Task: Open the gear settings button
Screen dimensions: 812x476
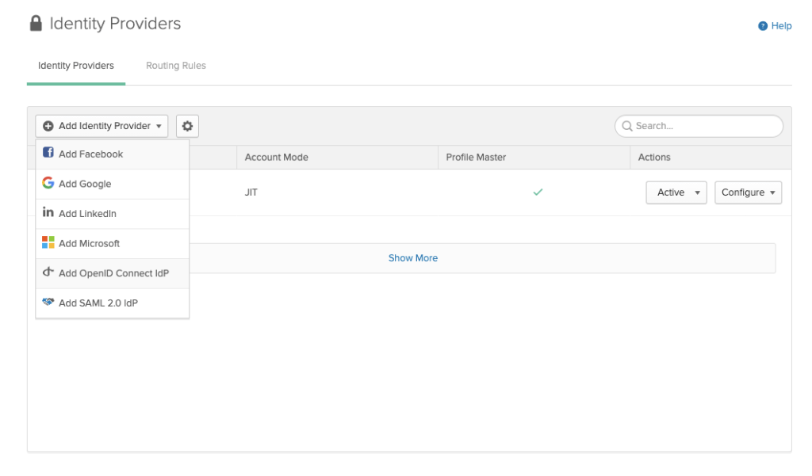Action: pyautogui.click(x=188, y=126)
